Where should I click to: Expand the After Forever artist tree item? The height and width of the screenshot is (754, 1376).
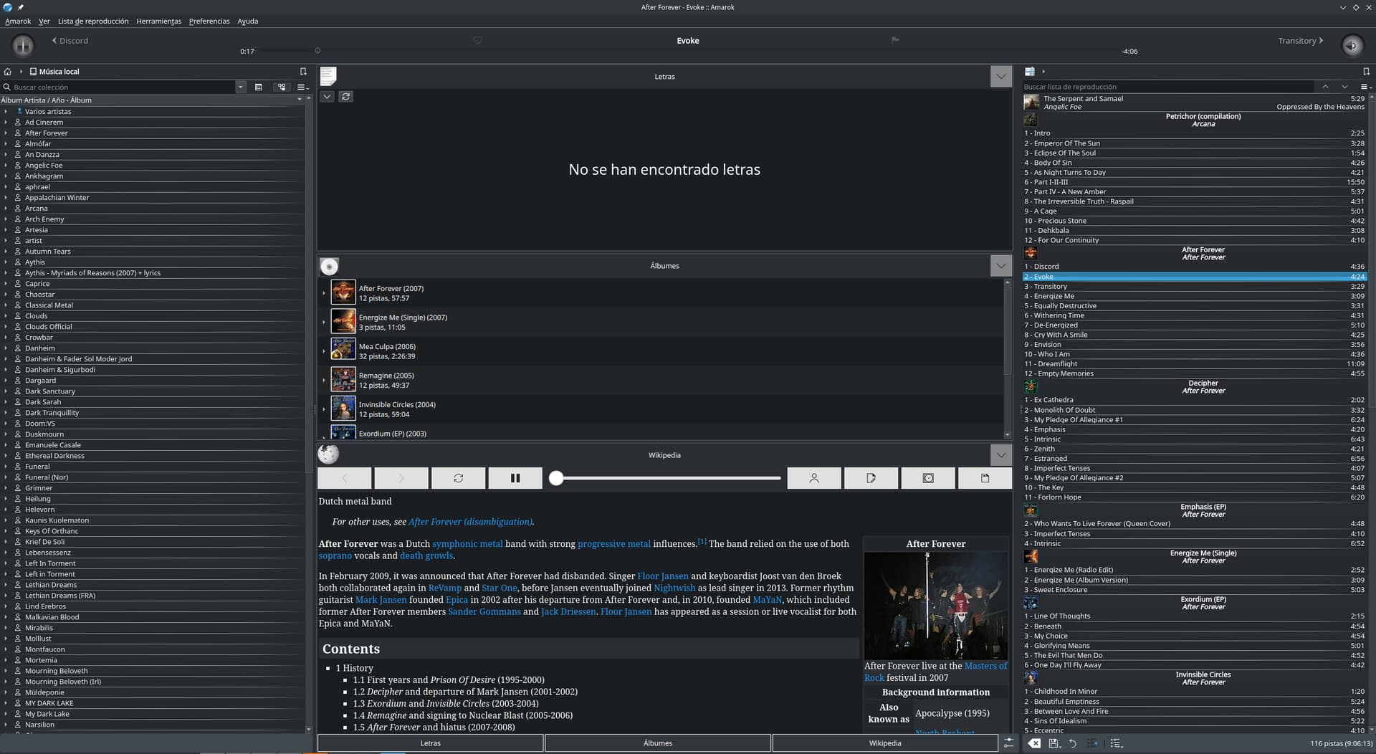pos(6,133)
